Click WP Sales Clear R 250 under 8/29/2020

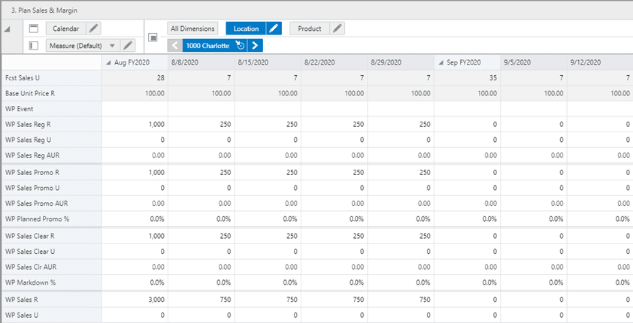pyautogui.click(x=401, y=237)
